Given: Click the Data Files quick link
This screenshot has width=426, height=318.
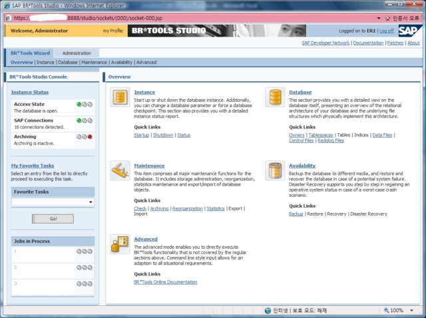Looking at the screenshot, I should [x=382, y=135].
